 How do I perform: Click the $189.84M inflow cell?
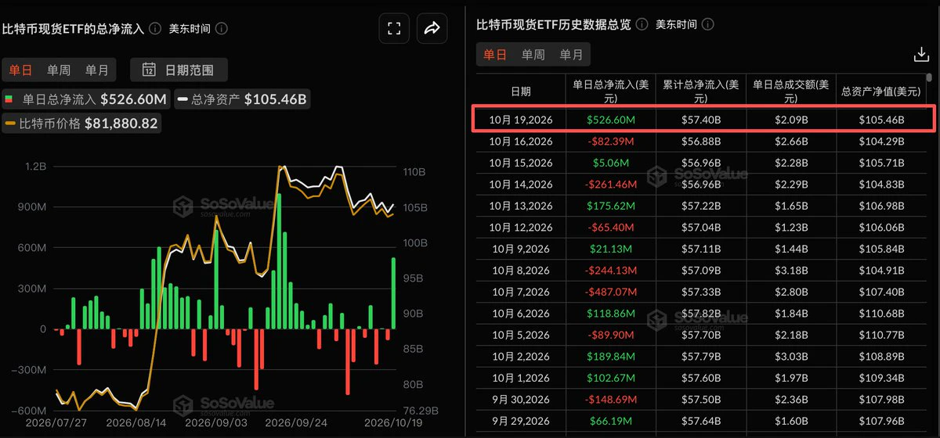coord(611,357)
